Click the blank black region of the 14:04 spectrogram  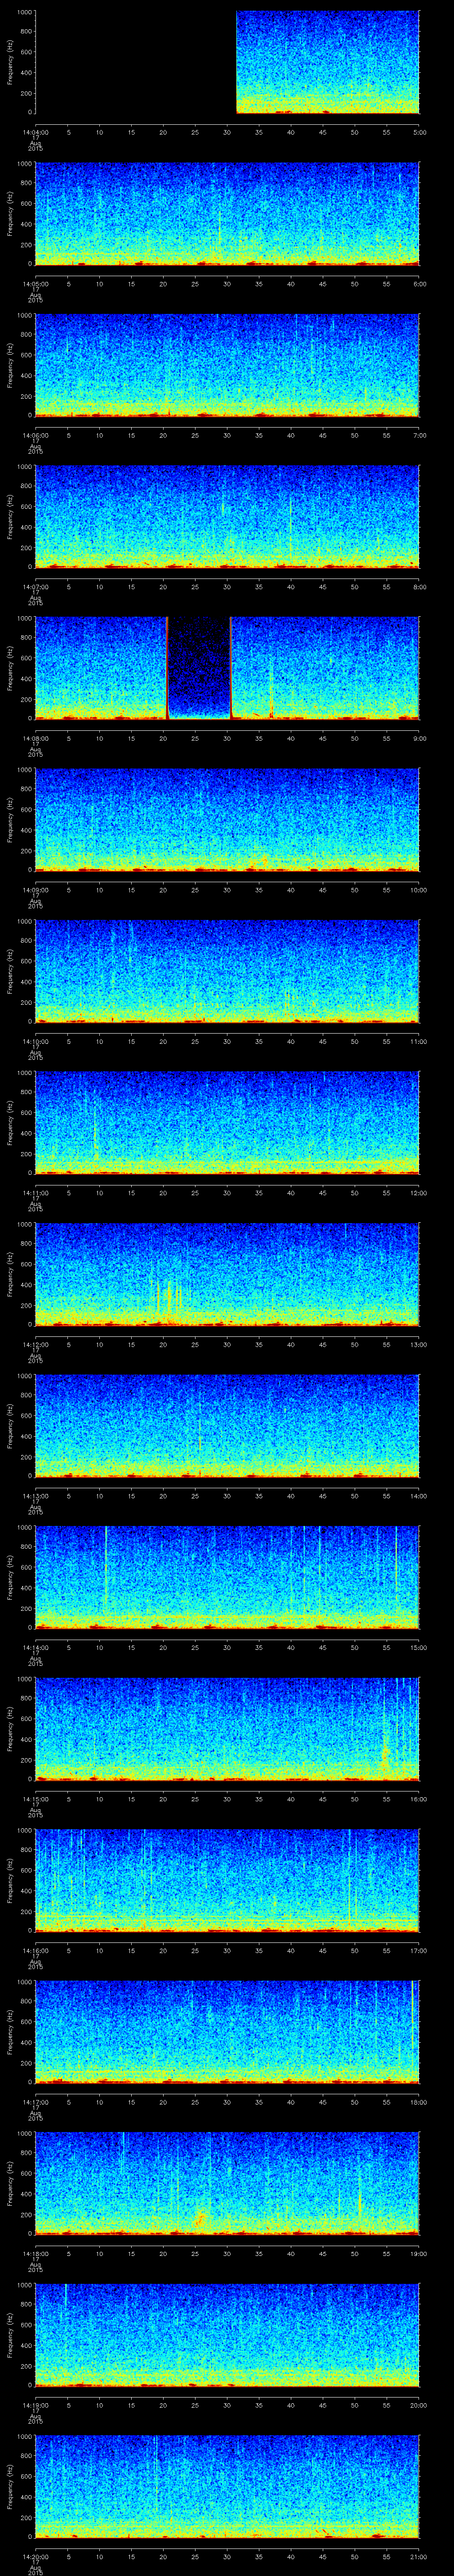135,62
